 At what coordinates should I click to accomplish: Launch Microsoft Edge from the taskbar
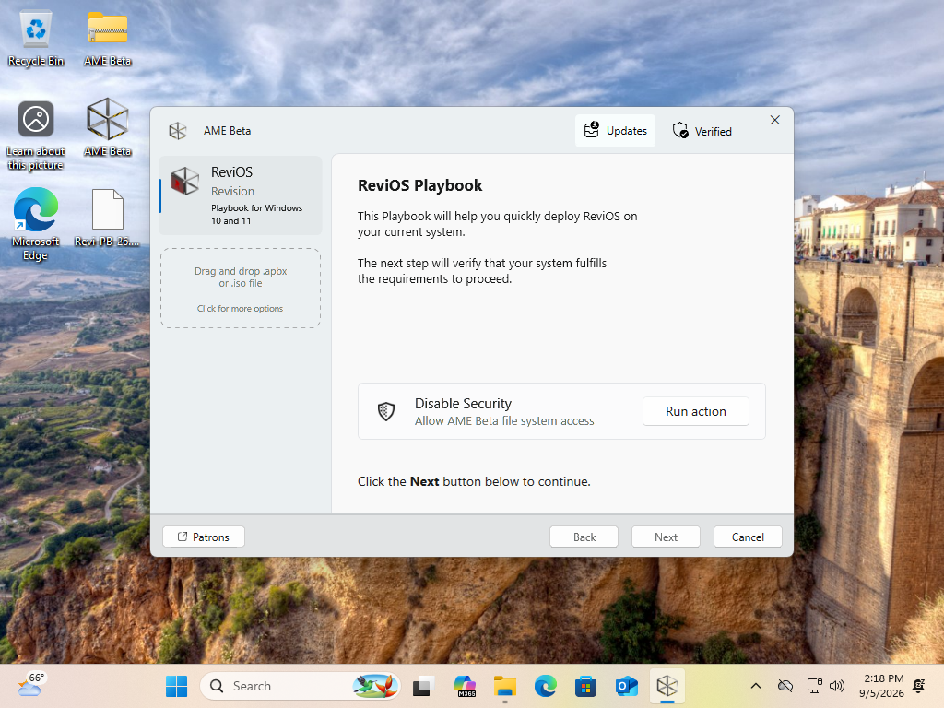[x=546, y=686]
